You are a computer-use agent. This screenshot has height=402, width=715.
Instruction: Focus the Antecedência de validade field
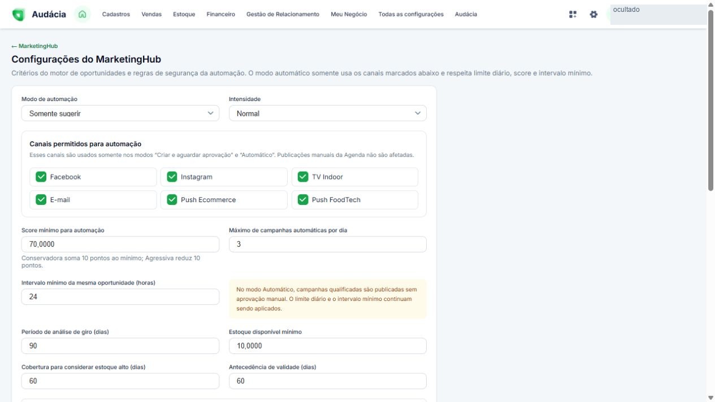pyautogui.click(x=328, y=381)
